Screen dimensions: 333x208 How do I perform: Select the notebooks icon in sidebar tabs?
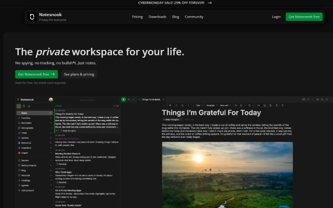(x=24, y=106)
